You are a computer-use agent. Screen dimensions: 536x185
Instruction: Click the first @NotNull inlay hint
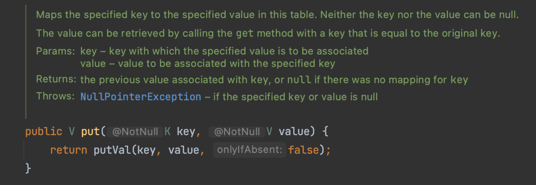(x=135, y=132)
